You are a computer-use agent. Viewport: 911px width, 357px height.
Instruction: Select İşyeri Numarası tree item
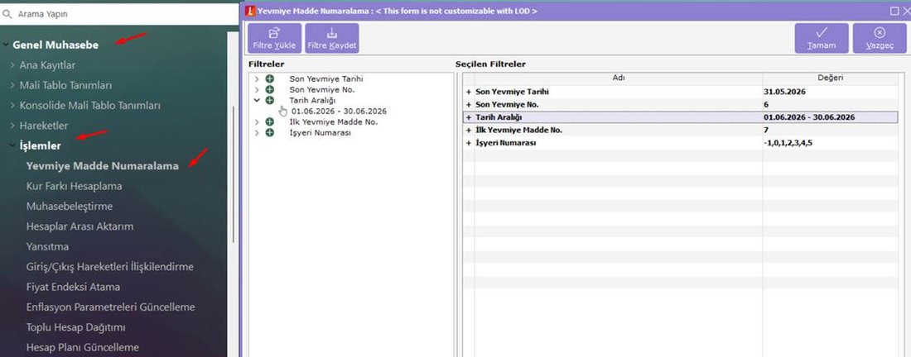[x=320, y=133]
